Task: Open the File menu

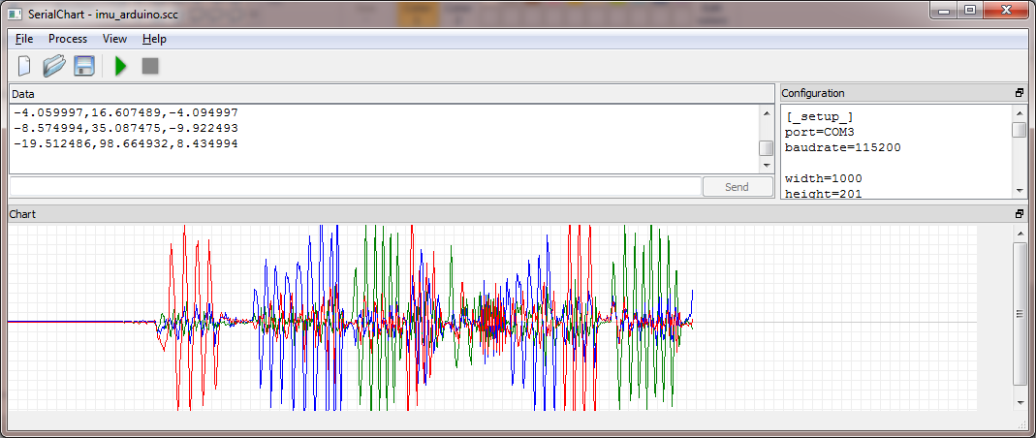Action: click(24, 39)
